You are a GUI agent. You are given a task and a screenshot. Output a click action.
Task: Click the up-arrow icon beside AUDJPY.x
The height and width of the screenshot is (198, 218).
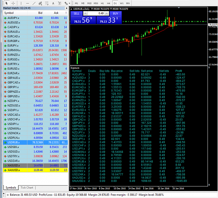click(5, 18)
